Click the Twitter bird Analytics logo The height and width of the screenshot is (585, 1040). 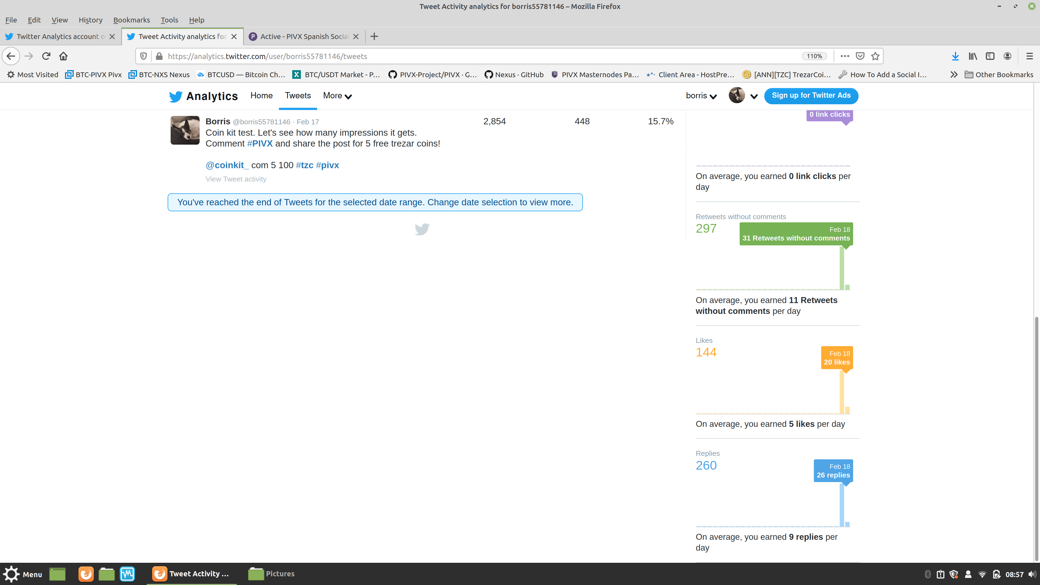(203, 96)
